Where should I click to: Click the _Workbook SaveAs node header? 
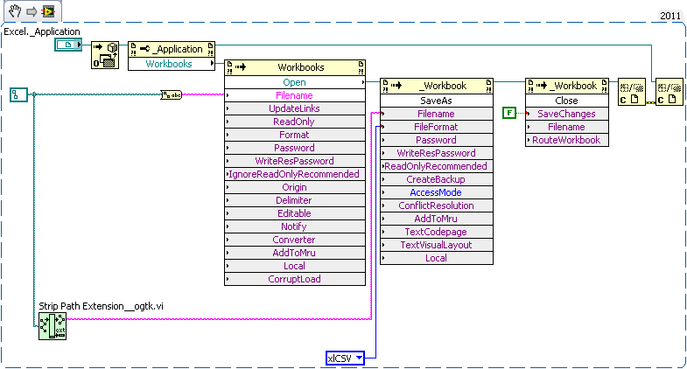click(x=437, y=86)
